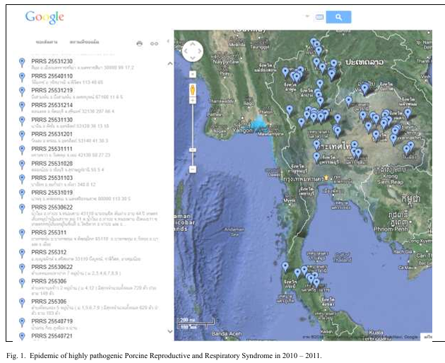Click the pin icon beside PRRS 25531230

(x=22, y=63)
